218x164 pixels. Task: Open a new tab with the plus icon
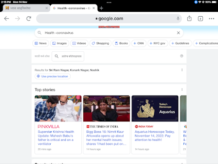click(x=101, y=8)
